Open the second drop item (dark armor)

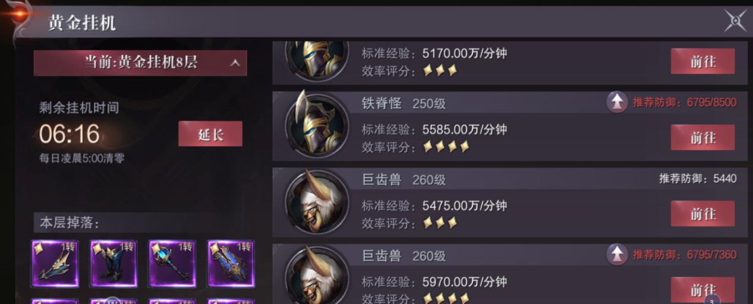(114, 264)
